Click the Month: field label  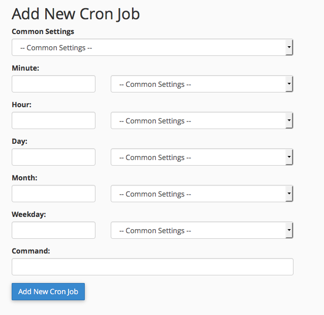point(24,178)
